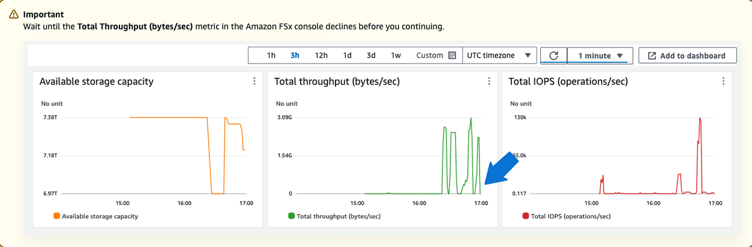Toggle orange Available storage capacity legend swatch
The height and width of the screenshot is (247, 752).
tap(56, 216)
